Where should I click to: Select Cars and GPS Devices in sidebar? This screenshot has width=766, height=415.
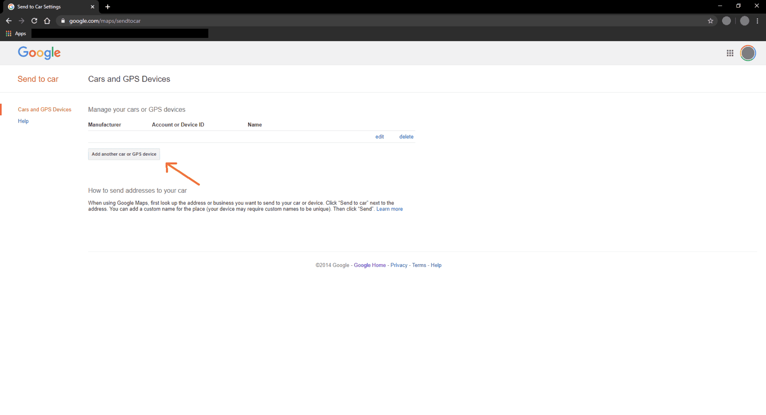click(44, 110)
